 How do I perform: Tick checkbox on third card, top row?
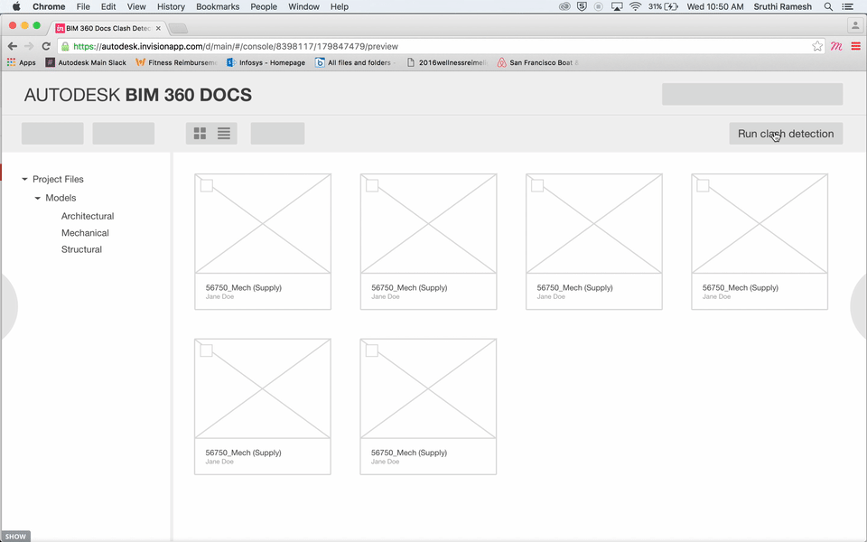[x=537, y=186]
